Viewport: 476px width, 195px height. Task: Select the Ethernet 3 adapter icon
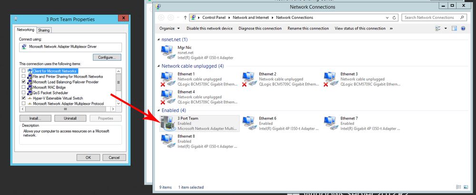point(331,79)
